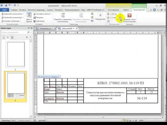Close the header and footer window
Image resolution: width=167 pixels, height=125 pixels.
(129, 17)
